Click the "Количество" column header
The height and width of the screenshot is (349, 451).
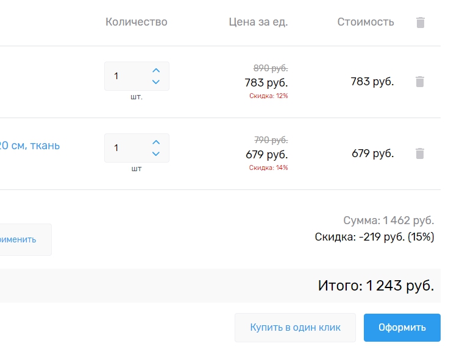(x=137, y=23)
